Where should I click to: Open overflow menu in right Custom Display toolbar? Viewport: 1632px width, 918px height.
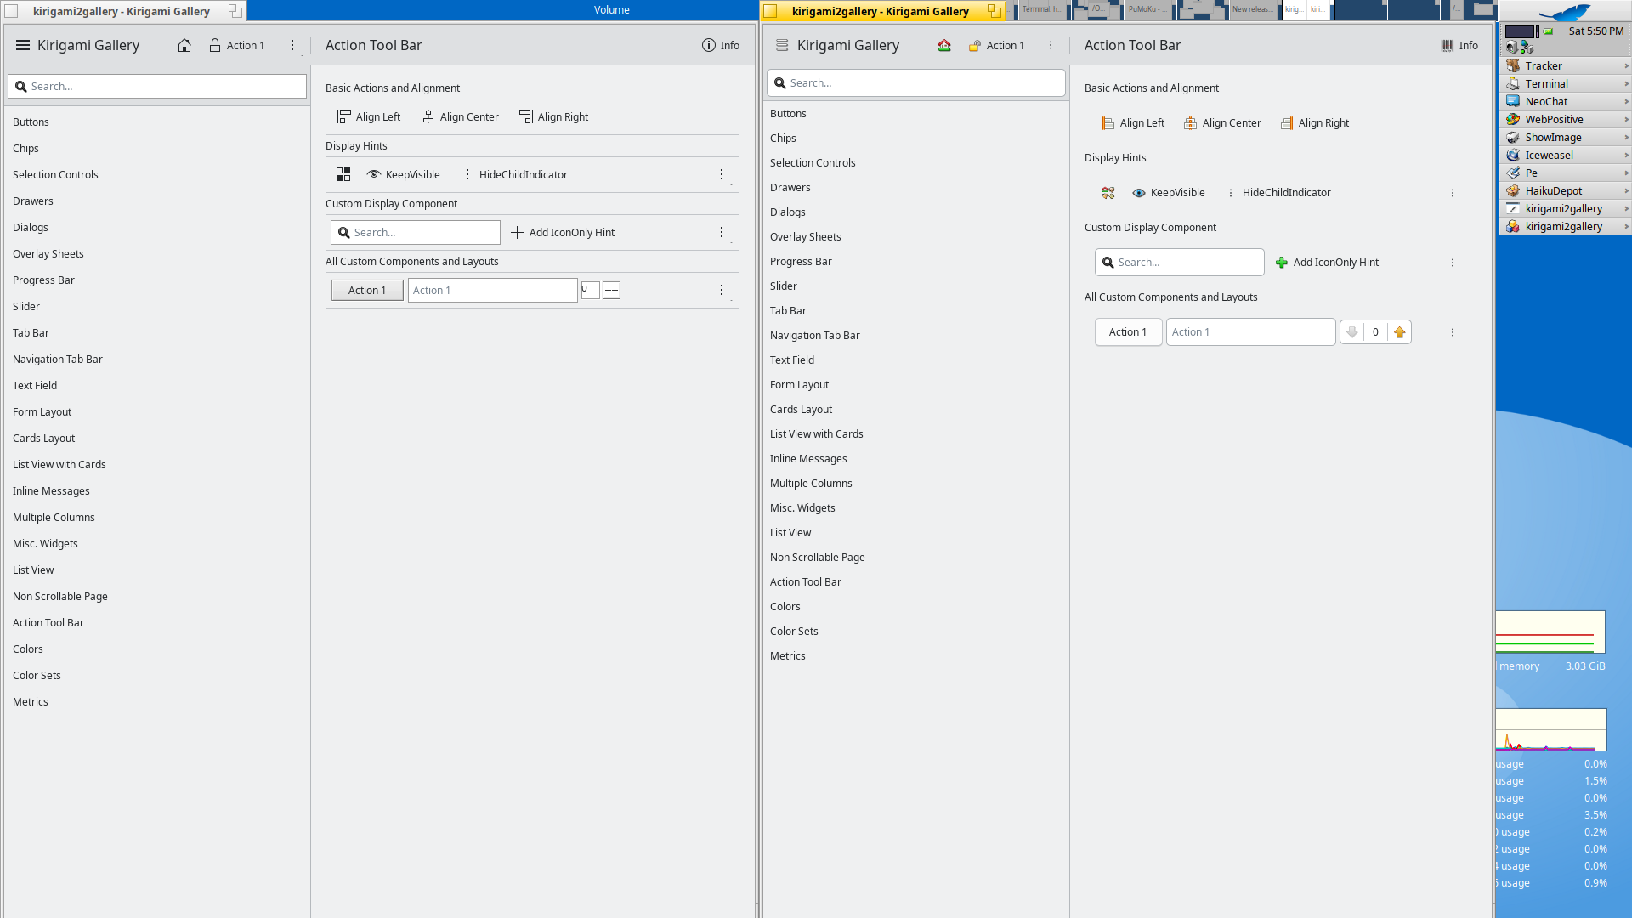(1453, 263)
